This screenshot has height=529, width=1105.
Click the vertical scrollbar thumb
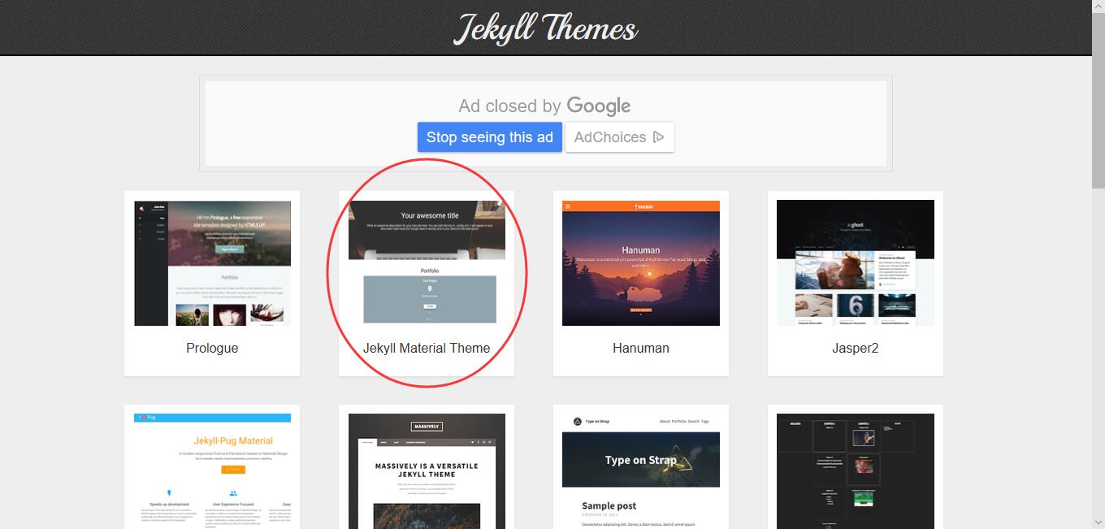1098,101
